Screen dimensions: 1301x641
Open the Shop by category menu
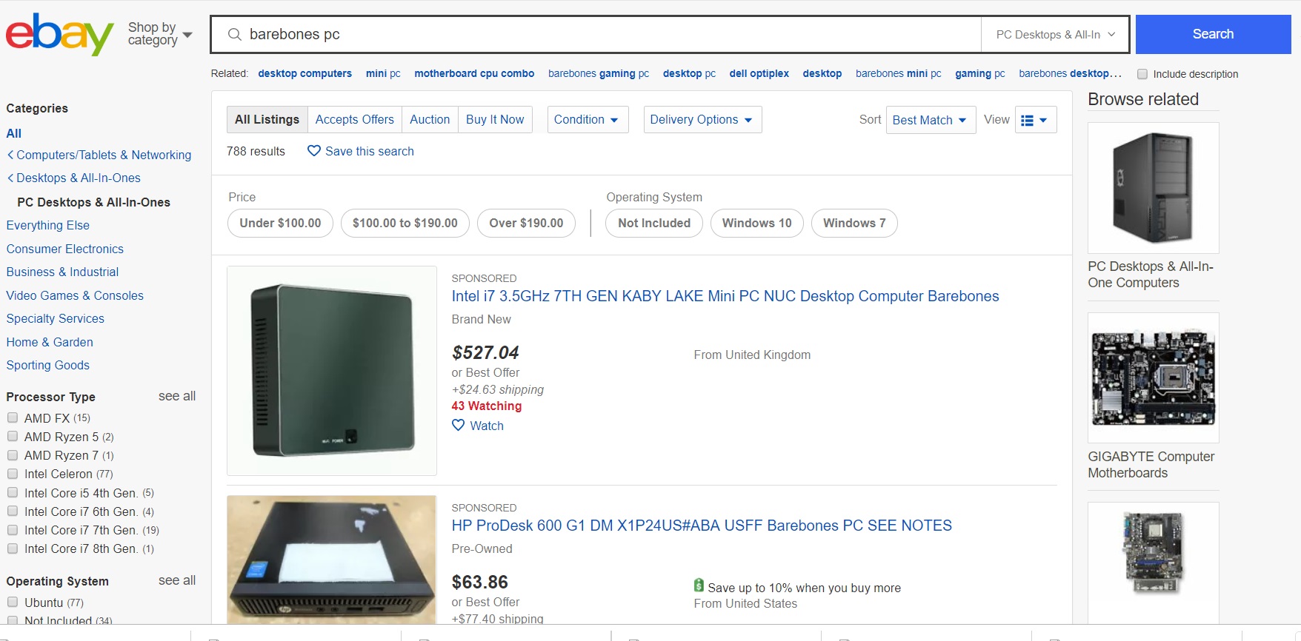(x=160, y=34)
